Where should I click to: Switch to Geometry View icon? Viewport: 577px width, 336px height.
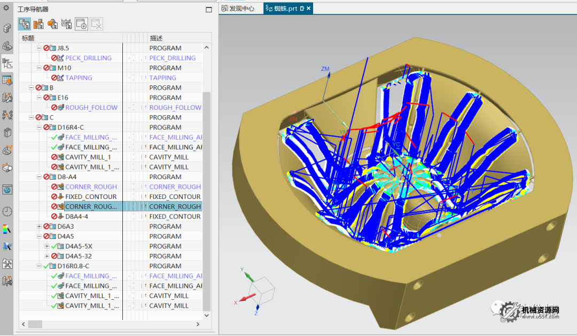click(52, 23)
